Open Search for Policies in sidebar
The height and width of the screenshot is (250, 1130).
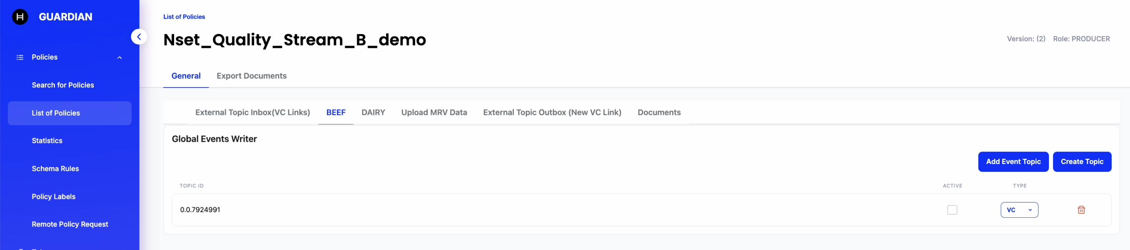pyautogui.click(x=63, y=85)
